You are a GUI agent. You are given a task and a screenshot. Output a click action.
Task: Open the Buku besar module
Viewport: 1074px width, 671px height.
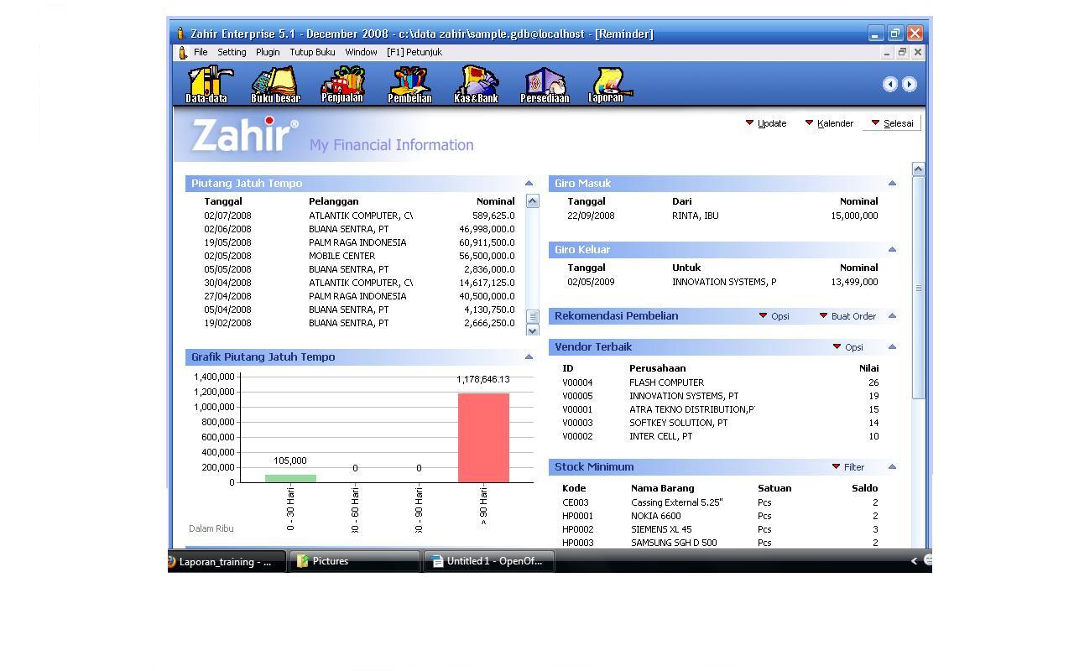pyautogui.click(x=275, y=85)
